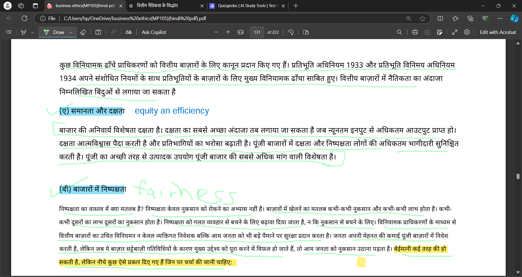Open Settings and more menu
522x277 pixels.
click(x=500, y=18)
